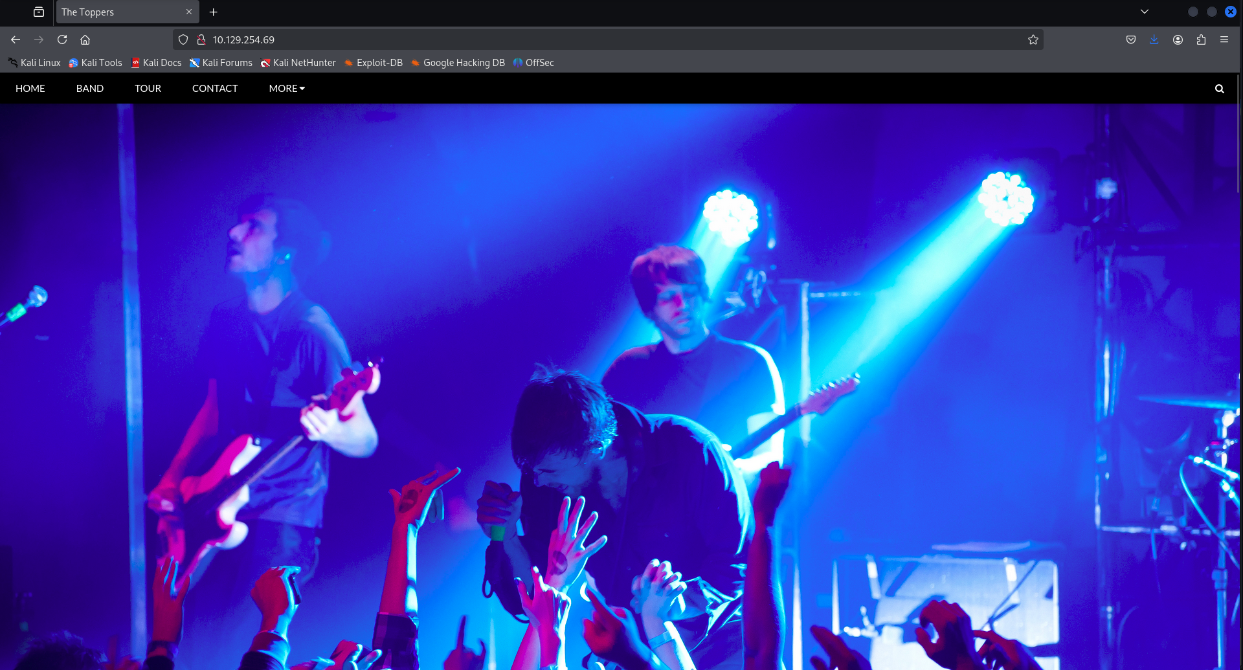The height and width of the screenshot is (670, 1243).
Task: Open the Firefox account icon
Action: (1178, 39)
